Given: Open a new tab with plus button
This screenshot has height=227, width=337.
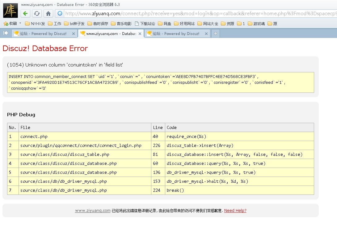Looking at the screenshot, I should (216, 33).
